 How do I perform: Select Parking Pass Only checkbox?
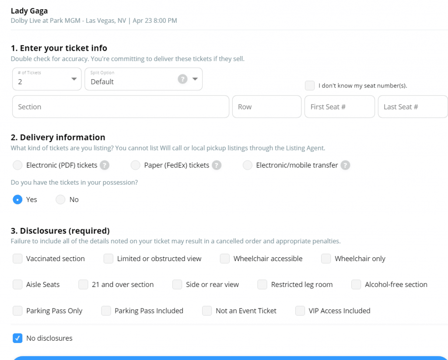pos(17,311)
